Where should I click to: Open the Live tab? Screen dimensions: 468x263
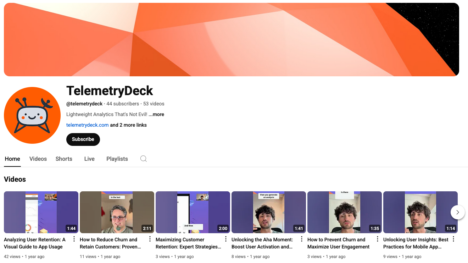coord(89,159)
